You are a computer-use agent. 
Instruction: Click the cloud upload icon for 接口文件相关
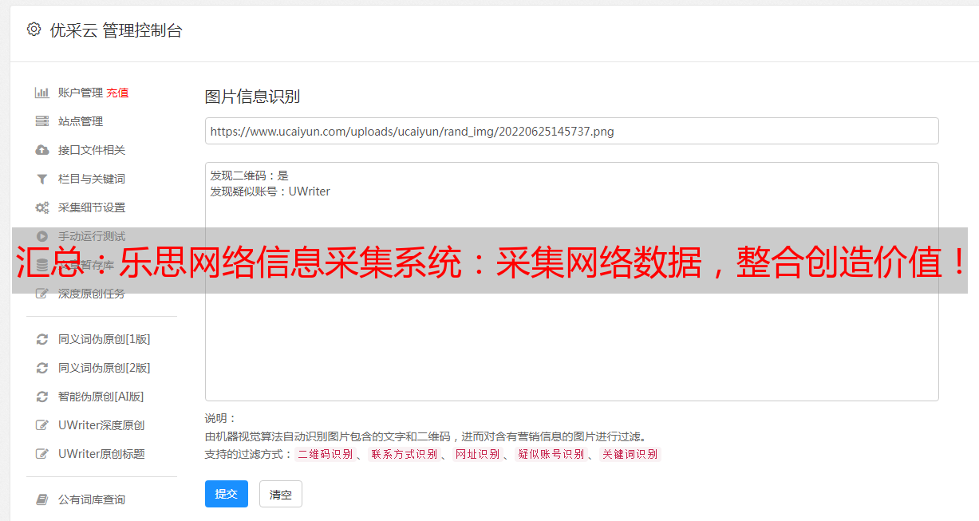pos(42,150)
